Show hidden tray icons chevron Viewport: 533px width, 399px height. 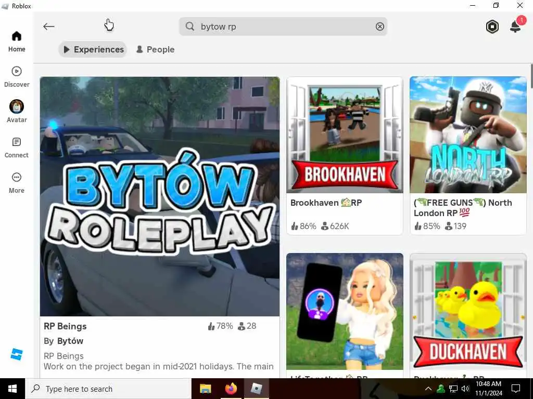tap(428, 389)
